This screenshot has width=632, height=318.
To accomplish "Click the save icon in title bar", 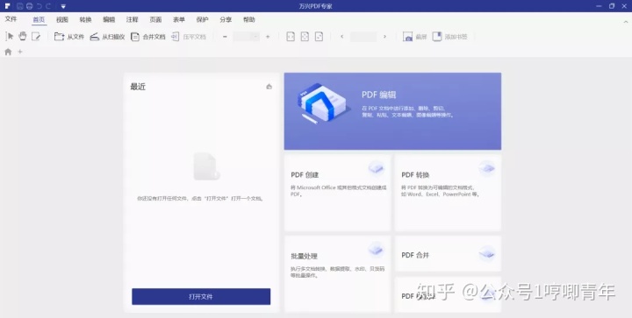I will tap(19, 6).
